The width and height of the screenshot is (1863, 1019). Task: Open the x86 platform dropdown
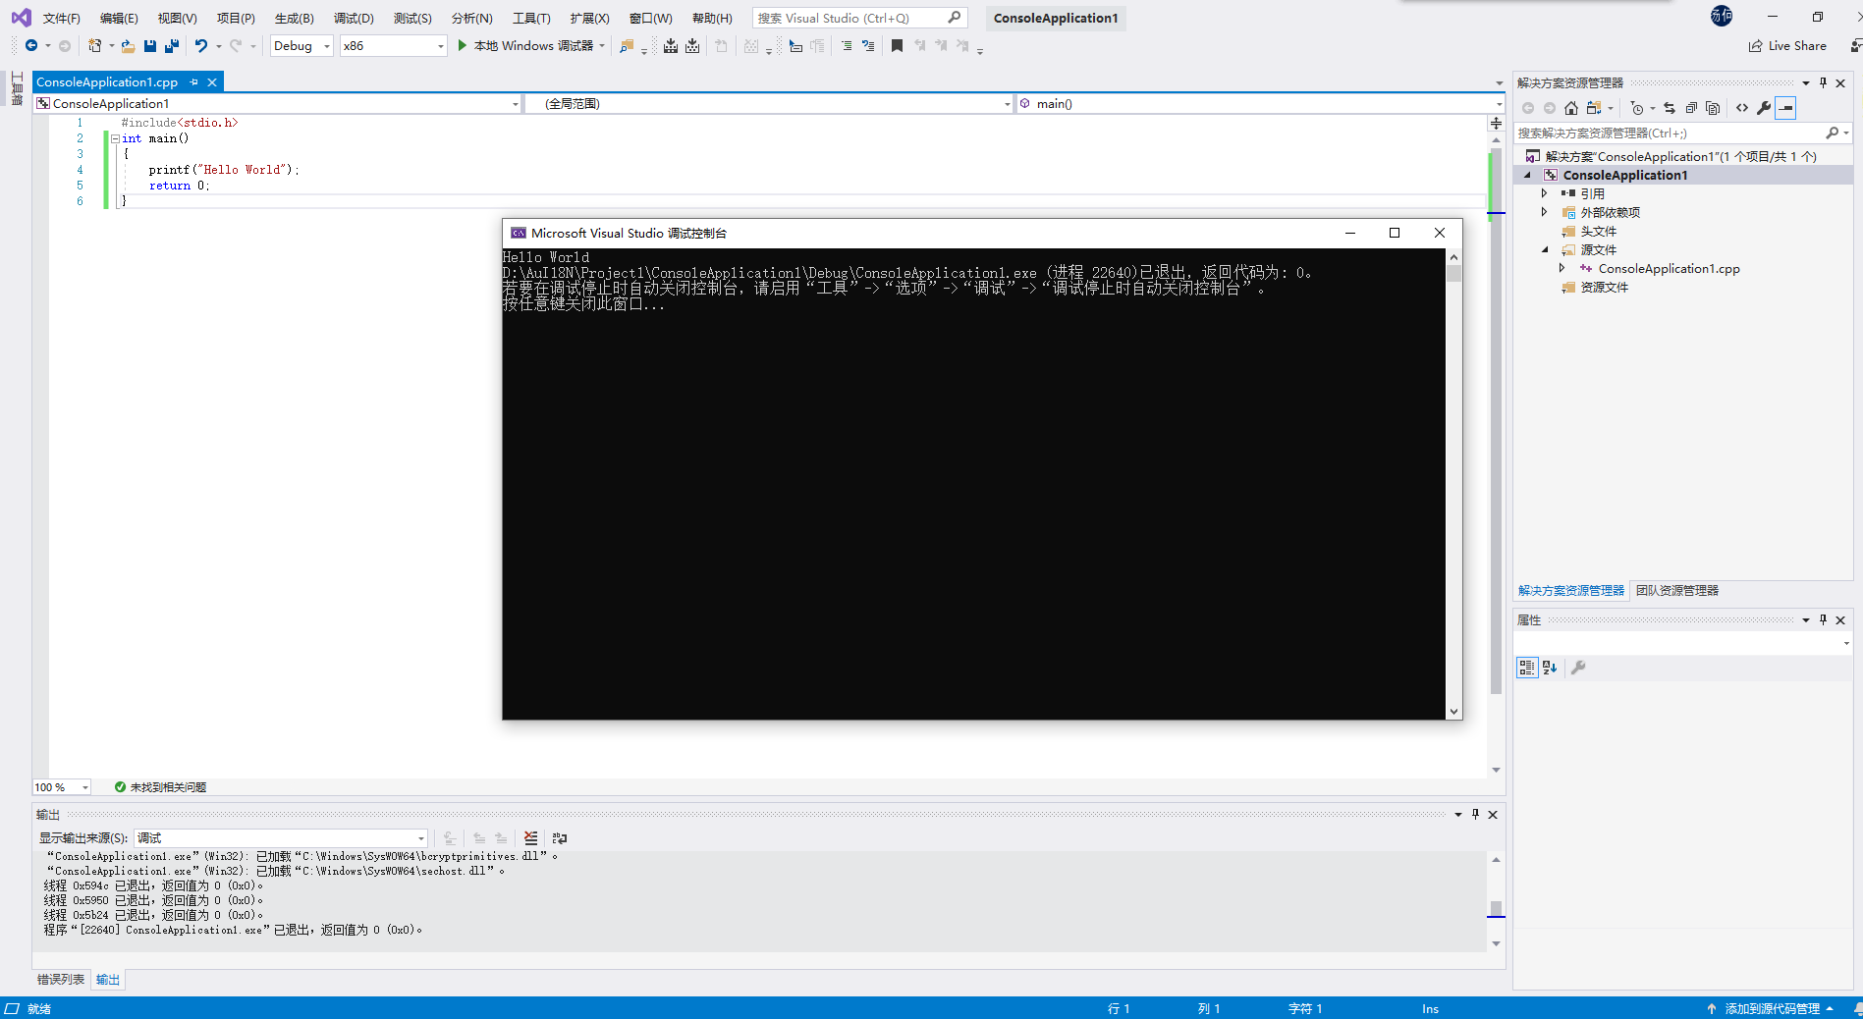(x=393, y=46)
